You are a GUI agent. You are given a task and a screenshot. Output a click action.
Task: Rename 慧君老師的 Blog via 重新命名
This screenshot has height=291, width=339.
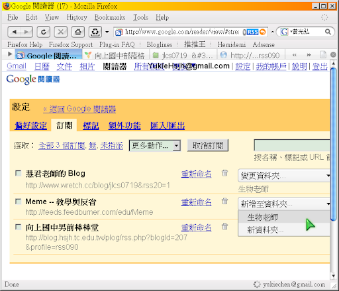196,174
